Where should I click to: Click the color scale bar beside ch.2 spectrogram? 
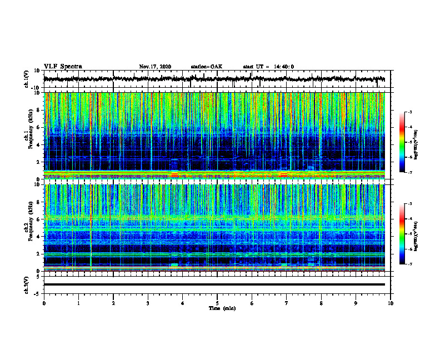(x=402, y=234)
